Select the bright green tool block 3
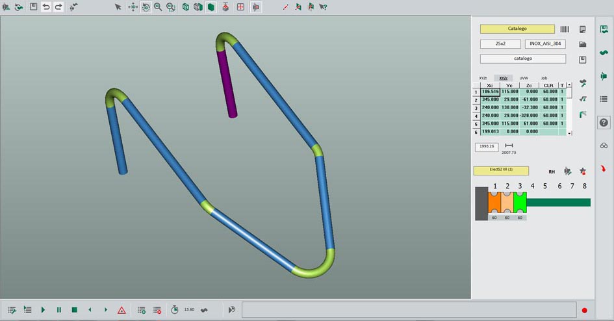 click(x=520, y=203)
